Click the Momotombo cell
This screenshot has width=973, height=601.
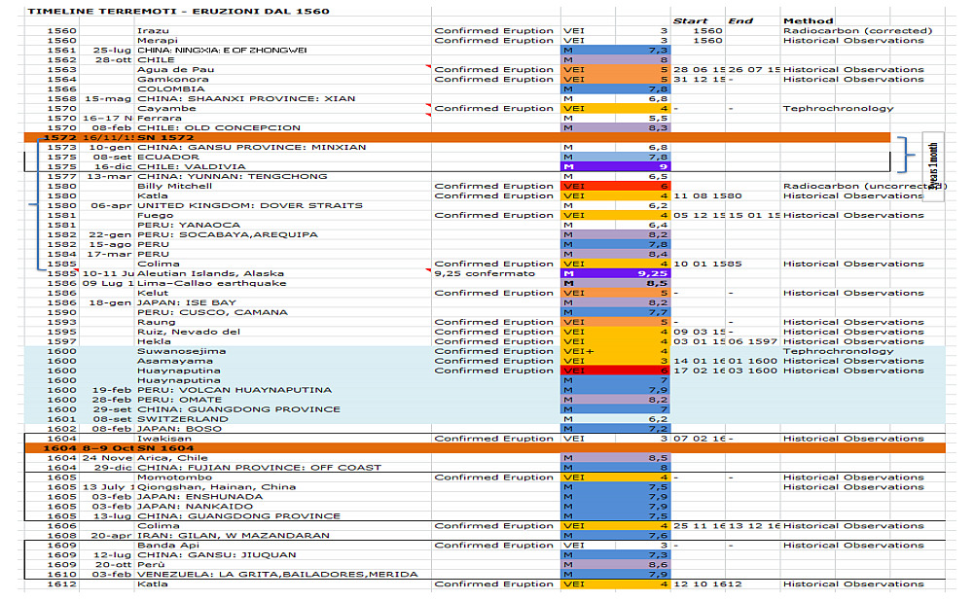pyautogui.click(x=172, y=477)
